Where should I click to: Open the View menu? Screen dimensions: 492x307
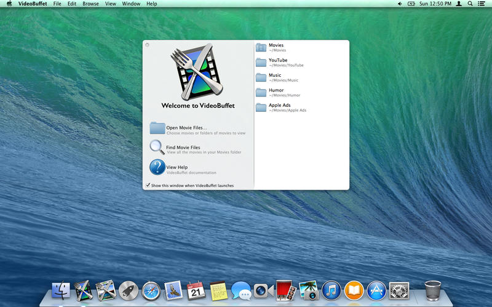[x=111, y=4]
